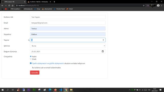Image resolution: width=164 pixels, height=92 pixels.
Task: Go back with the browser back arrow
Action: pyautogui.click(x=2, y=6)
